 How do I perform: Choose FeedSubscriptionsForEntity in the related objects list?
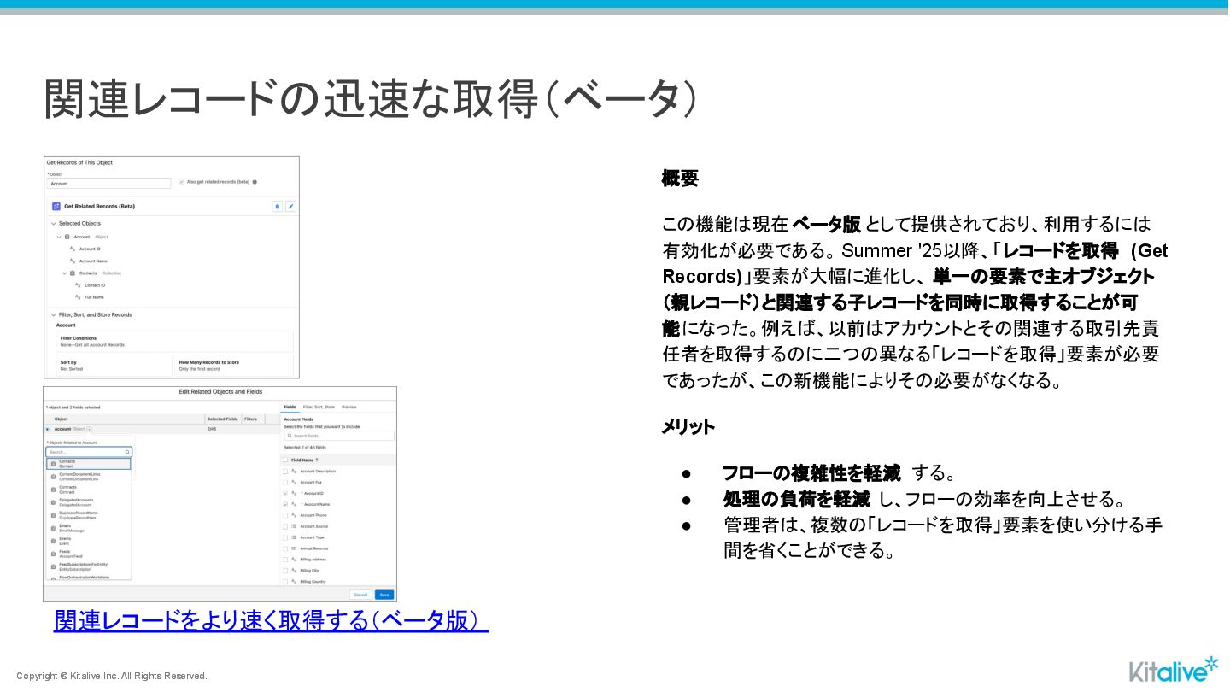[x=89, y=566]
